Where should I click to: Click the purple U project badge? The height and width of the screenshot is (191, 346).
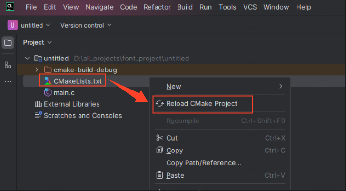pyautogui.click(x=12, y=25)
